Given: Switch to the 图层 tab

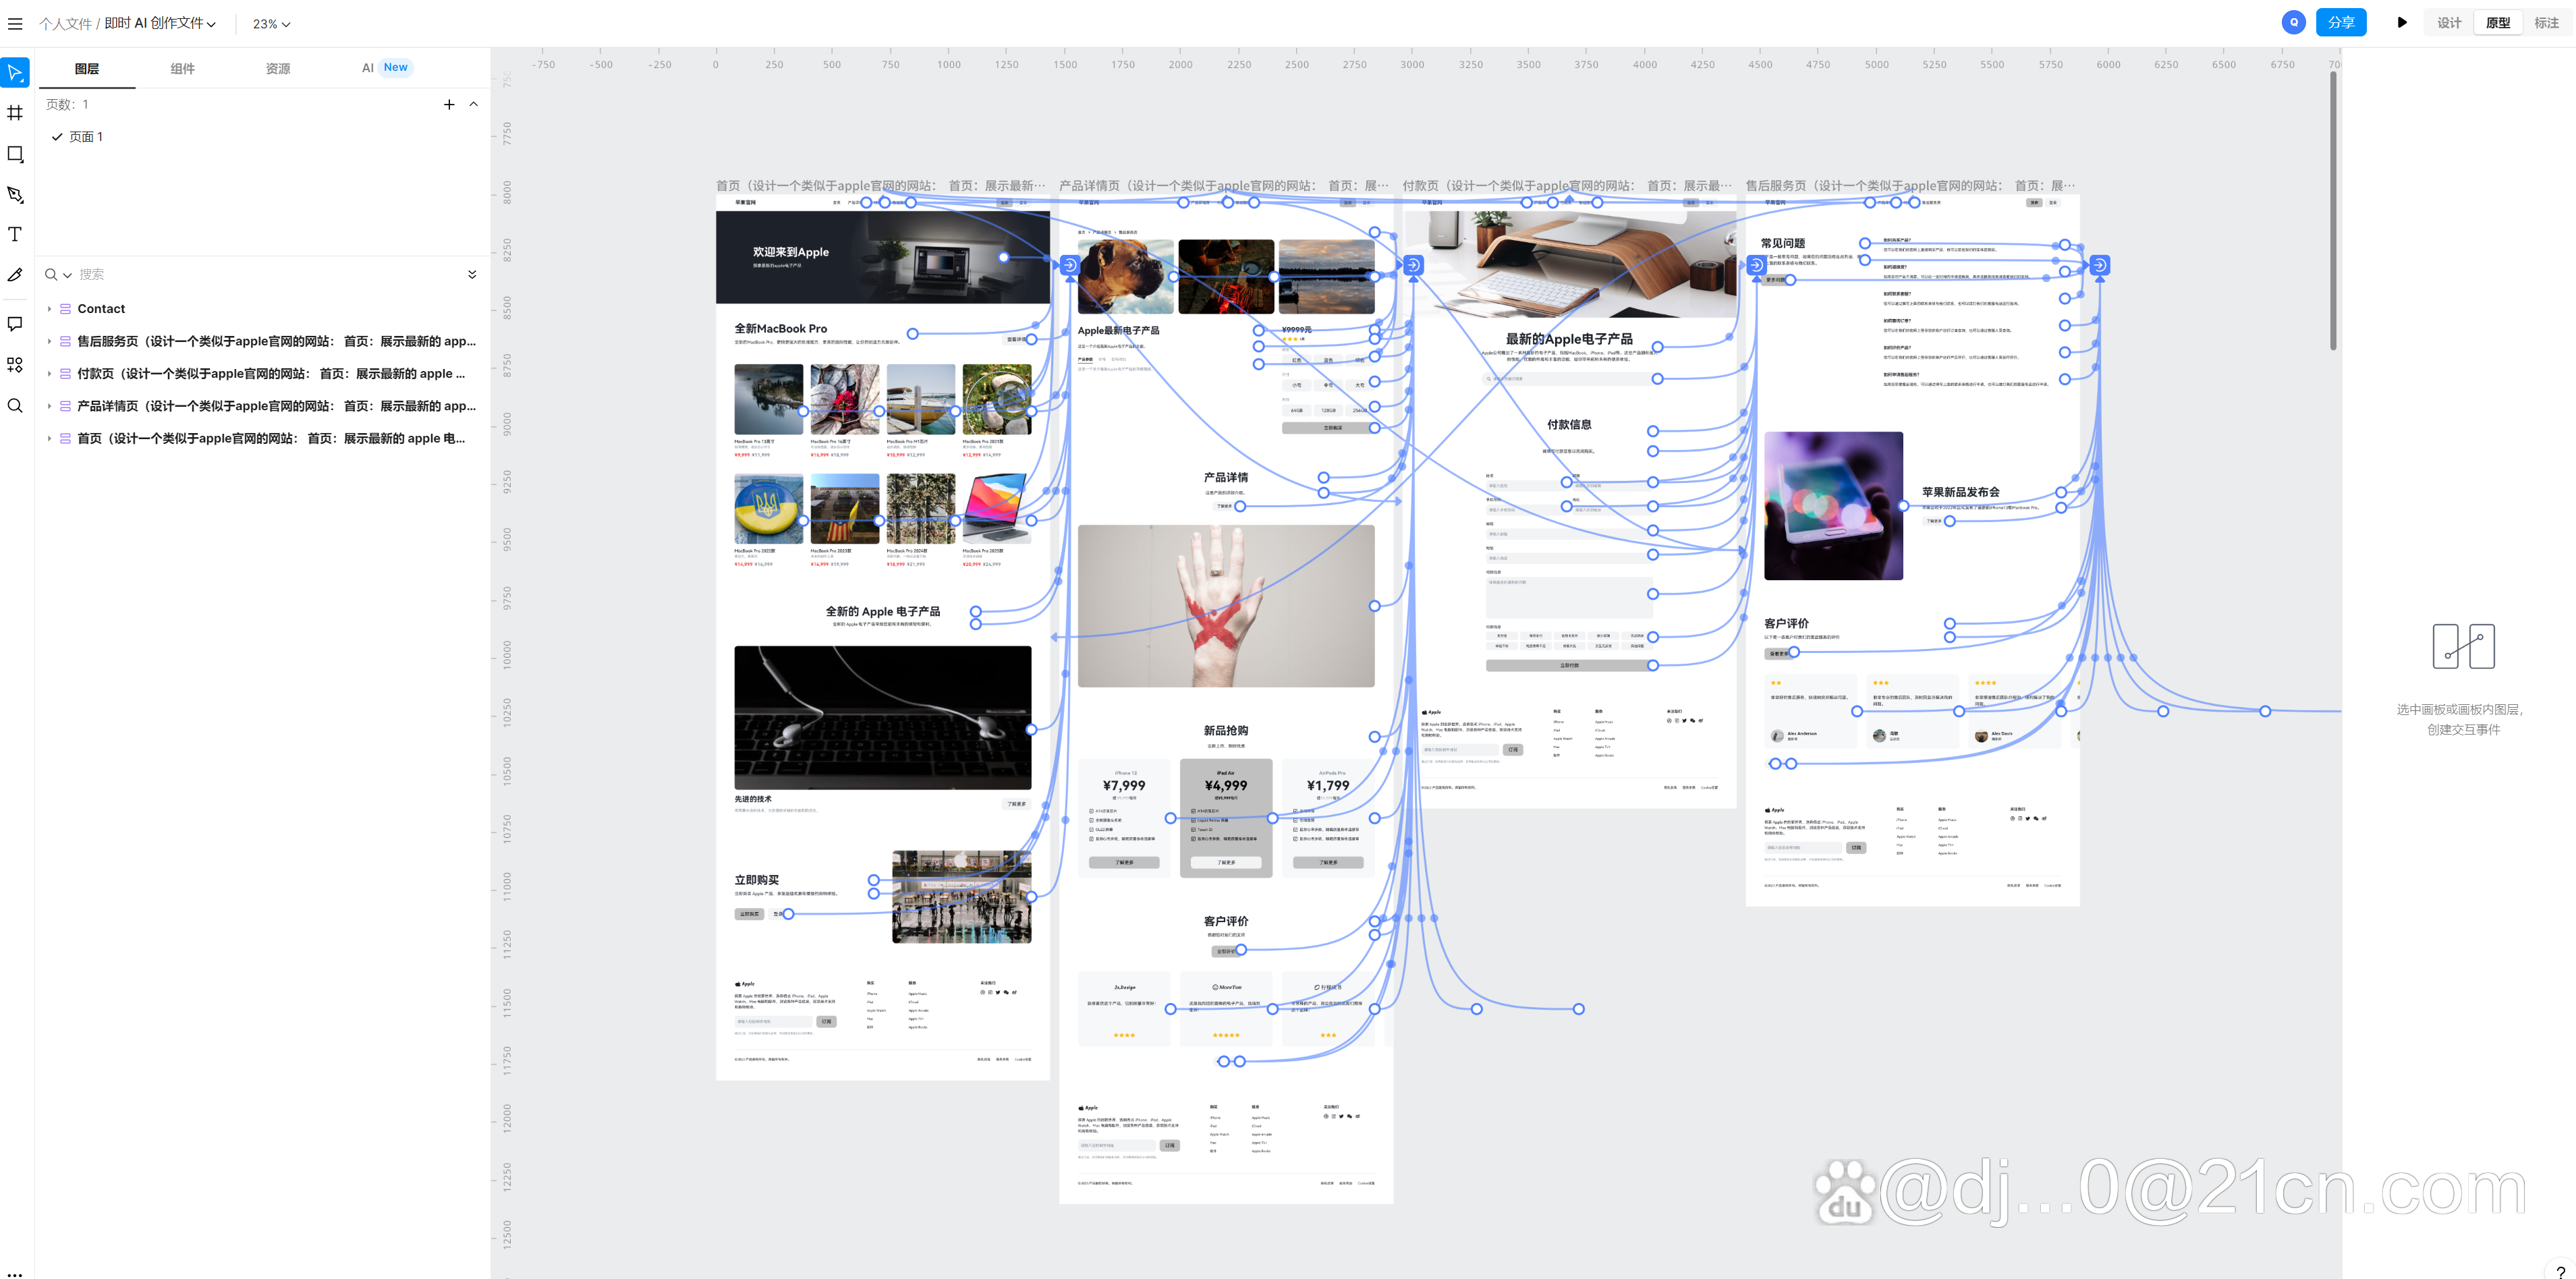Looking at the screenshot, I should (87, 68).
